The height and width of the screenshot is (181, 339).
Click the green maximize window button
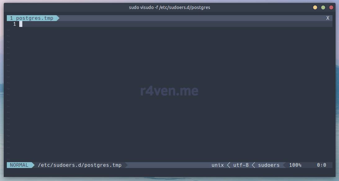click(x=323, y=7)
